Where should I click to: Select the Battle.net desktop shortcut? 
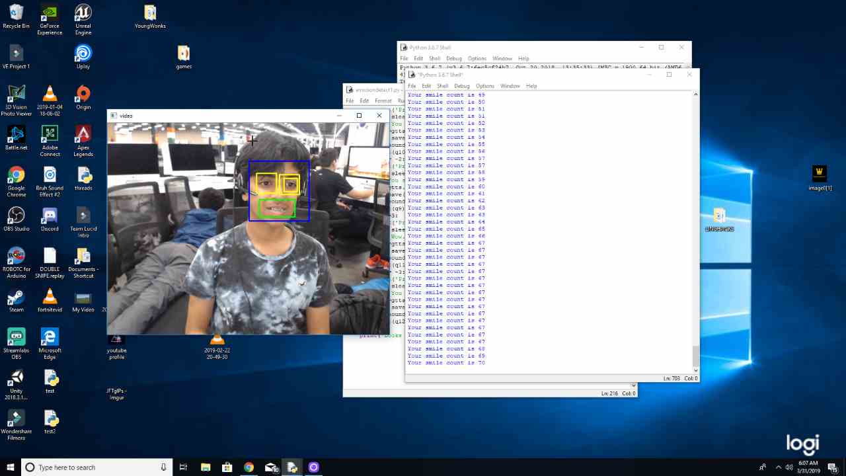(16, 138)
